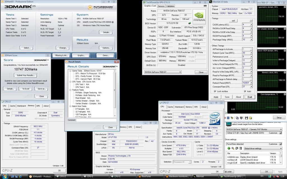Open the CAS# Latency (tCL) dropdown

[251, 25]
